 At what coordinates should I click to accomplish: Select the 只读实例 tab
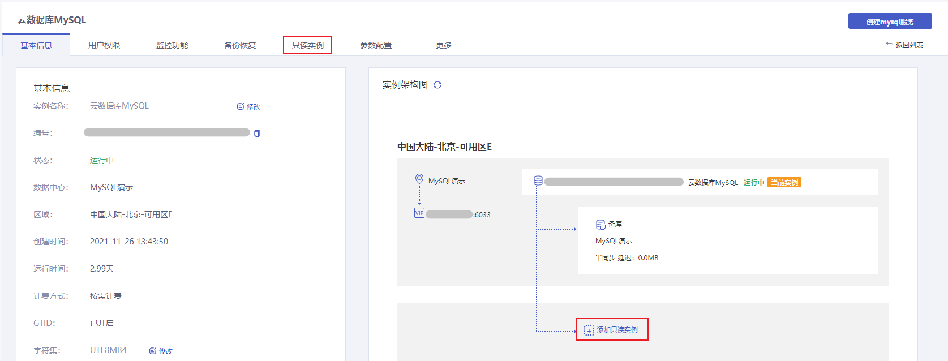(x=308, y=45)
